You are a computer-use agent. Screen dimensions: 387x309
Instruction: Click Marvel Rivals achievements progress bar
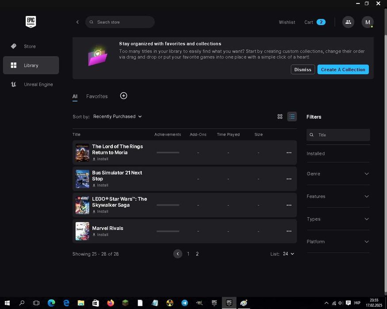click(x=168, y=231)
